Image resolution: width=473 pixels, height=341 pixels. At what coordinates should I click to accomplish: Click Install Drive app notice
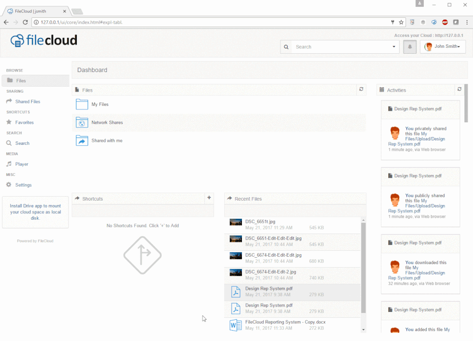[x=35, y=212]
